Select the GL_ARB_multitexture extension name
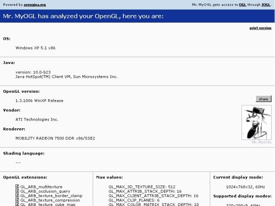 [41, 187]
